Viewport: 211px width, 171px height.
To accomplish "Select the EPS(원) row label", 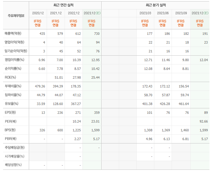I will pos(10,112).
